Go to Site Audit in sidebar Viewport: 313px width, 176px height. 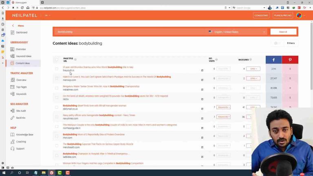pyautogui.click(x=21, y=111)
